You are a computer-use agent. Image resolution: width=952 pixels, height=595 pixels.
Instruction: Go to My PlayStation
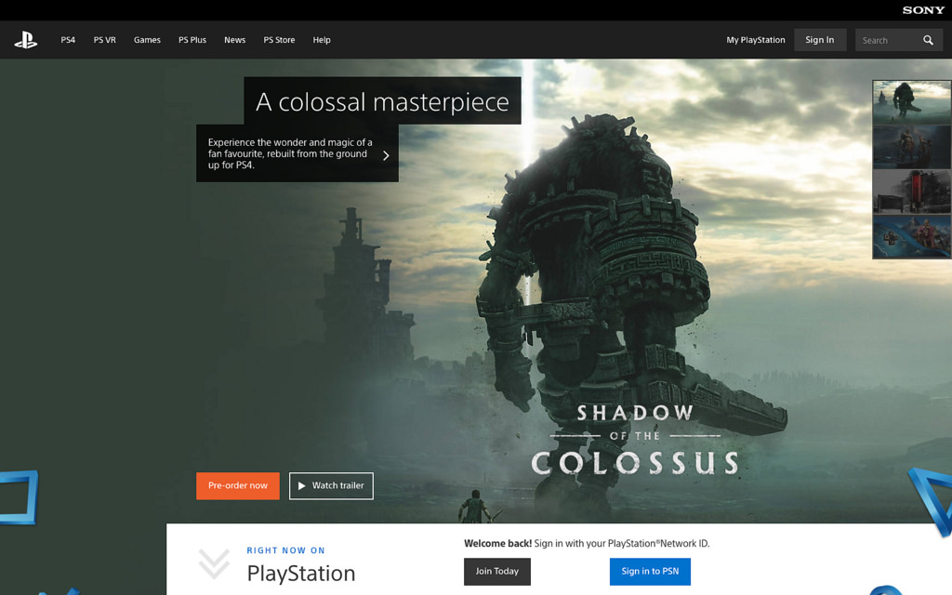755,40
